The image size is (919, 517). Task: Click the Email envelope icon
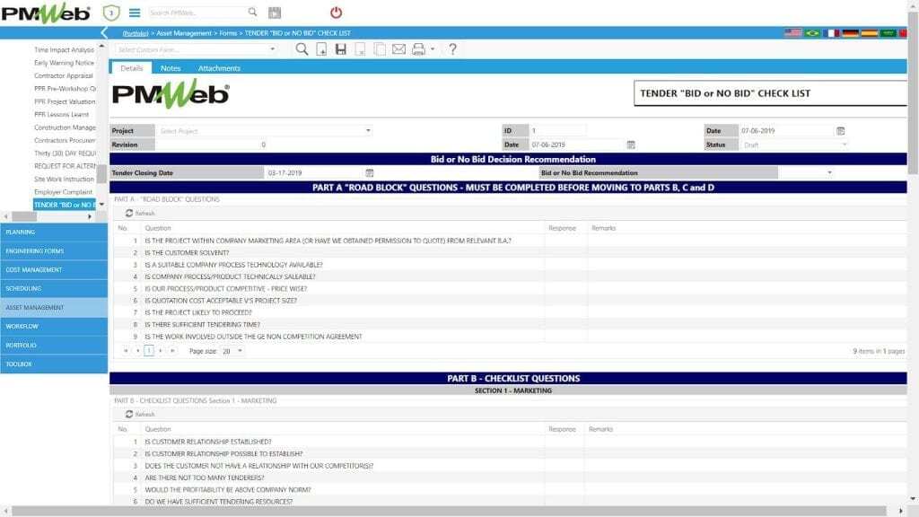pos(399,49)
